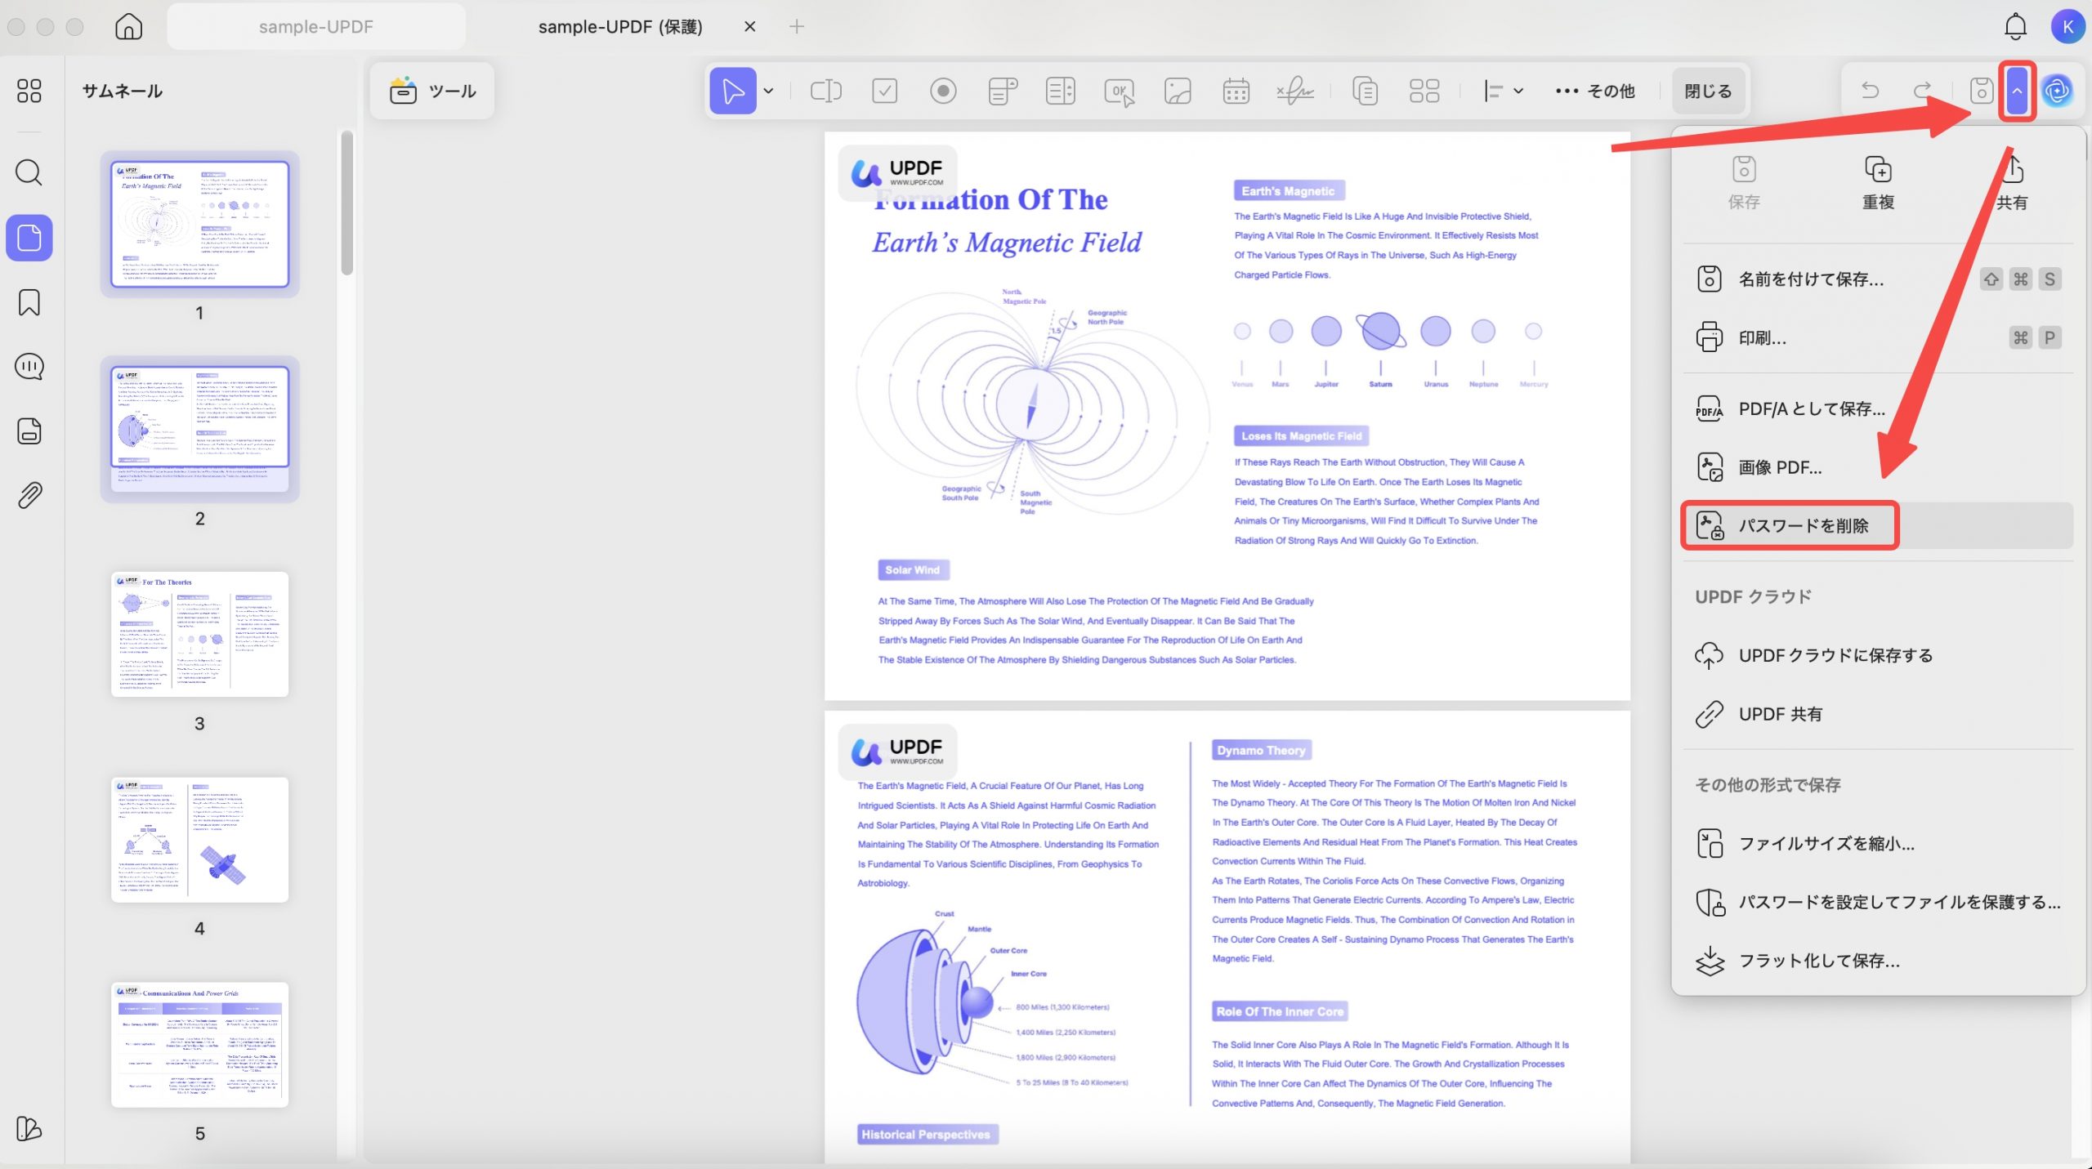Select the text field tool
2092x1169 pixels.
[x=825, y=91]
